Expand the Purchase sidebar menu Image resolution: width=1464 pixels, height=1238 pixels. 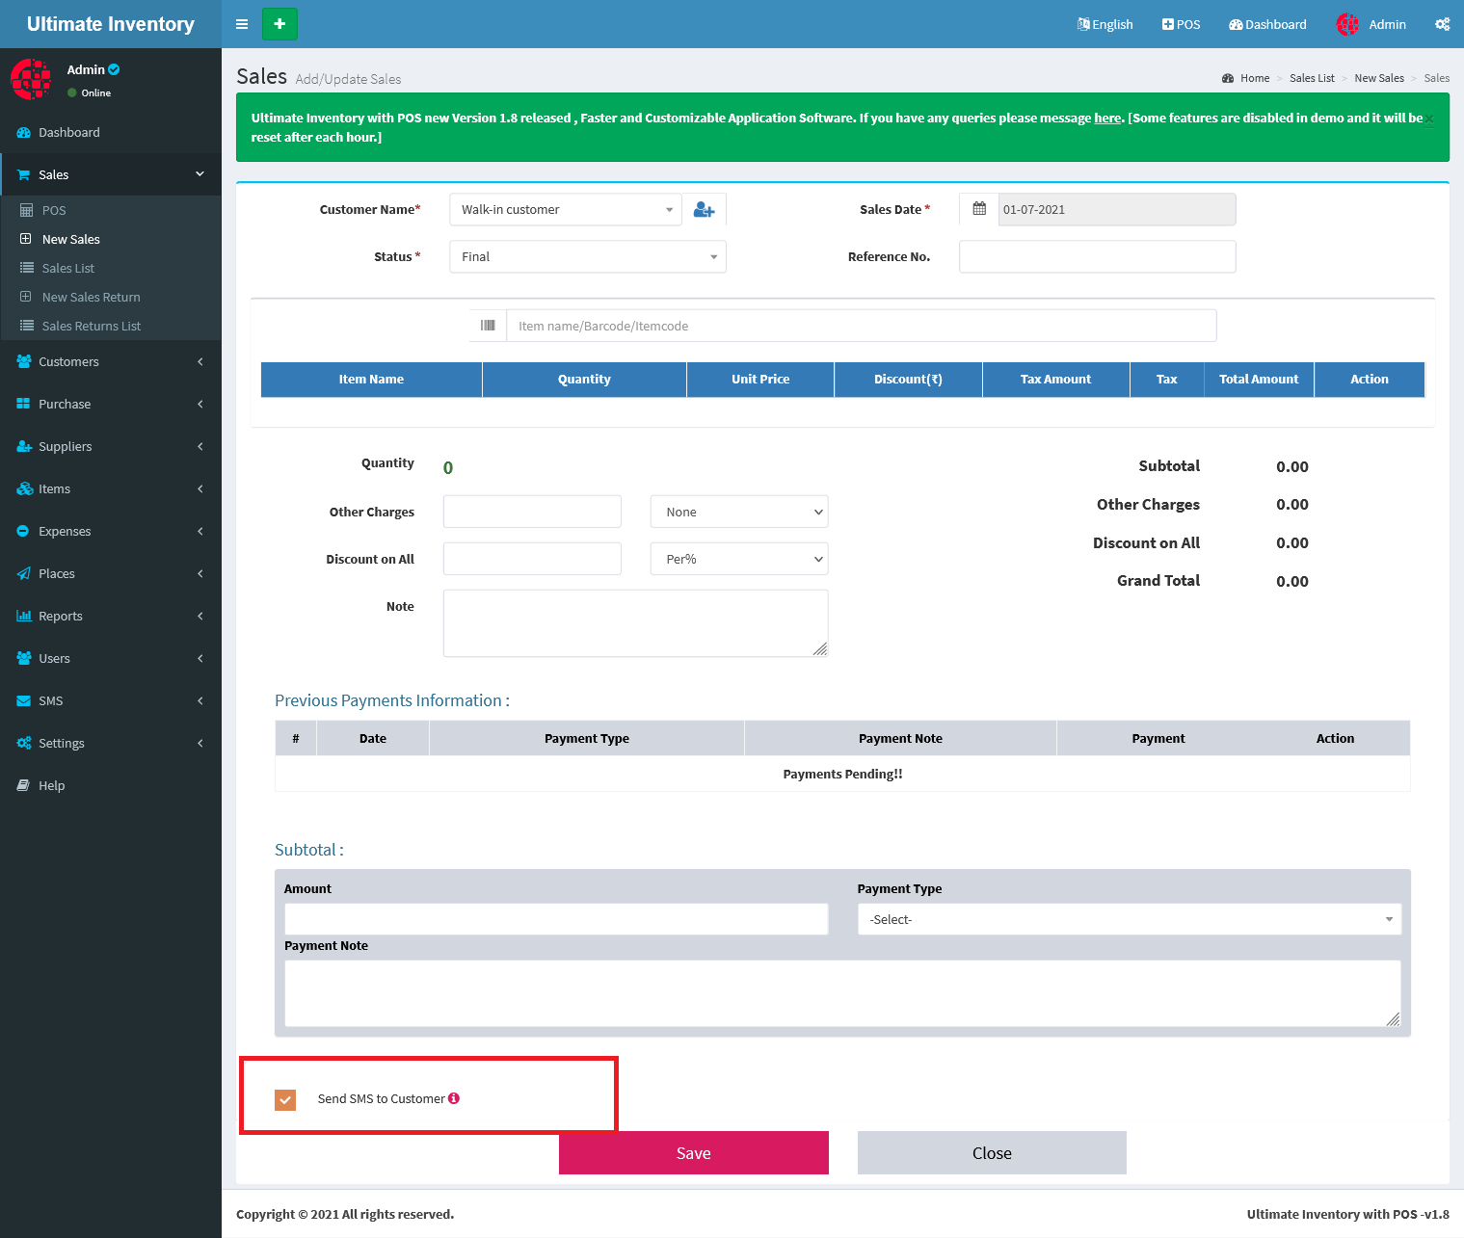tap(111, 405)
